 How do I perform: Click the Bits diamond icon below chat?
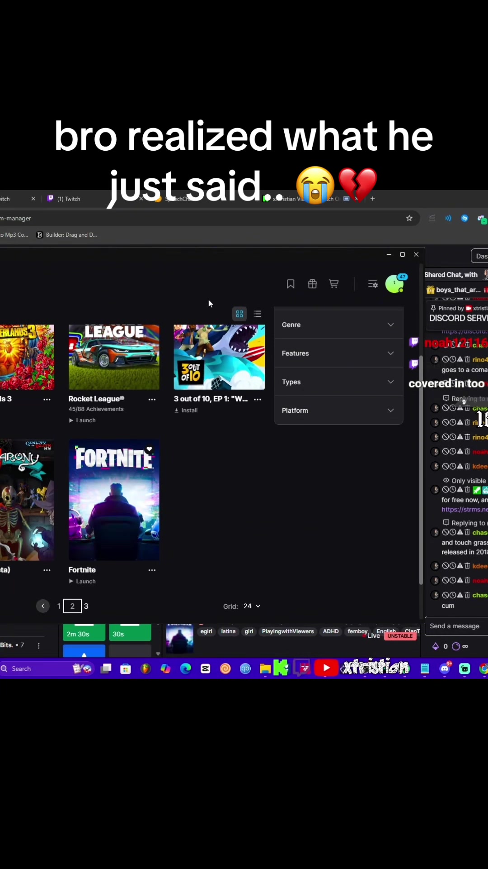[436, 646]
